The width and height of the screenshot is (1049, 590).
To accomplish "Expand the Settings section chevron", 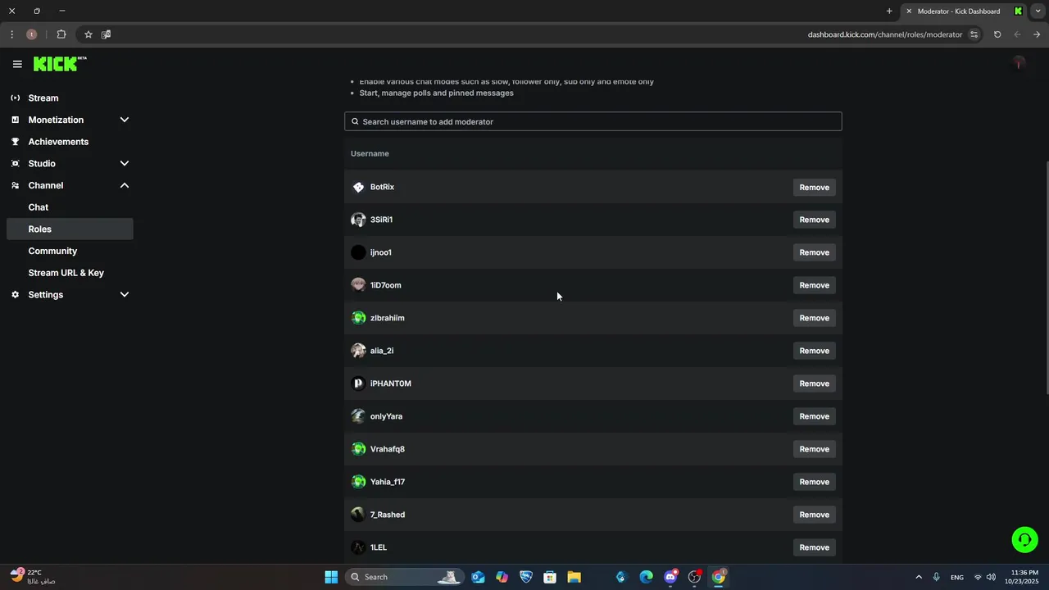I will tap(125, 294).
